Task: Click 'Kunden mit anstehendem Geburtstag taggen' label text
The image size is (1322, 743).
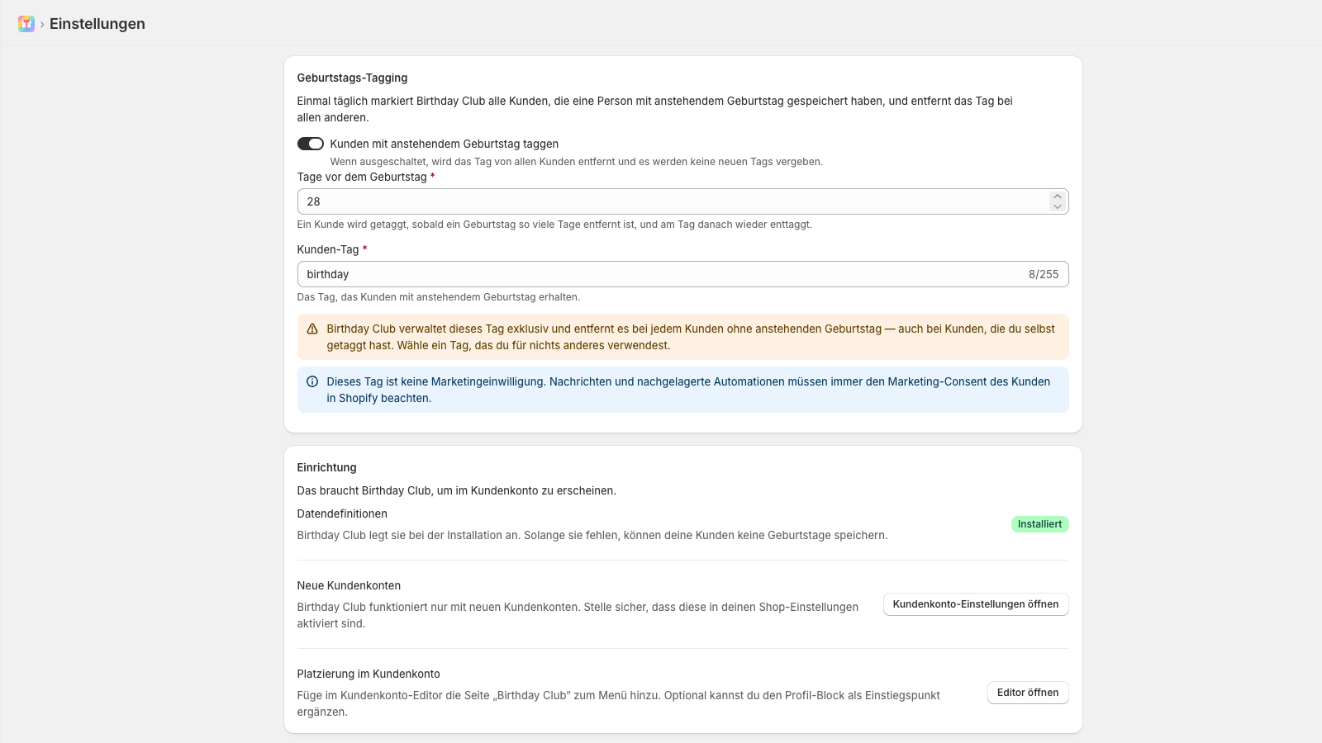Action: tap(445, 144)
